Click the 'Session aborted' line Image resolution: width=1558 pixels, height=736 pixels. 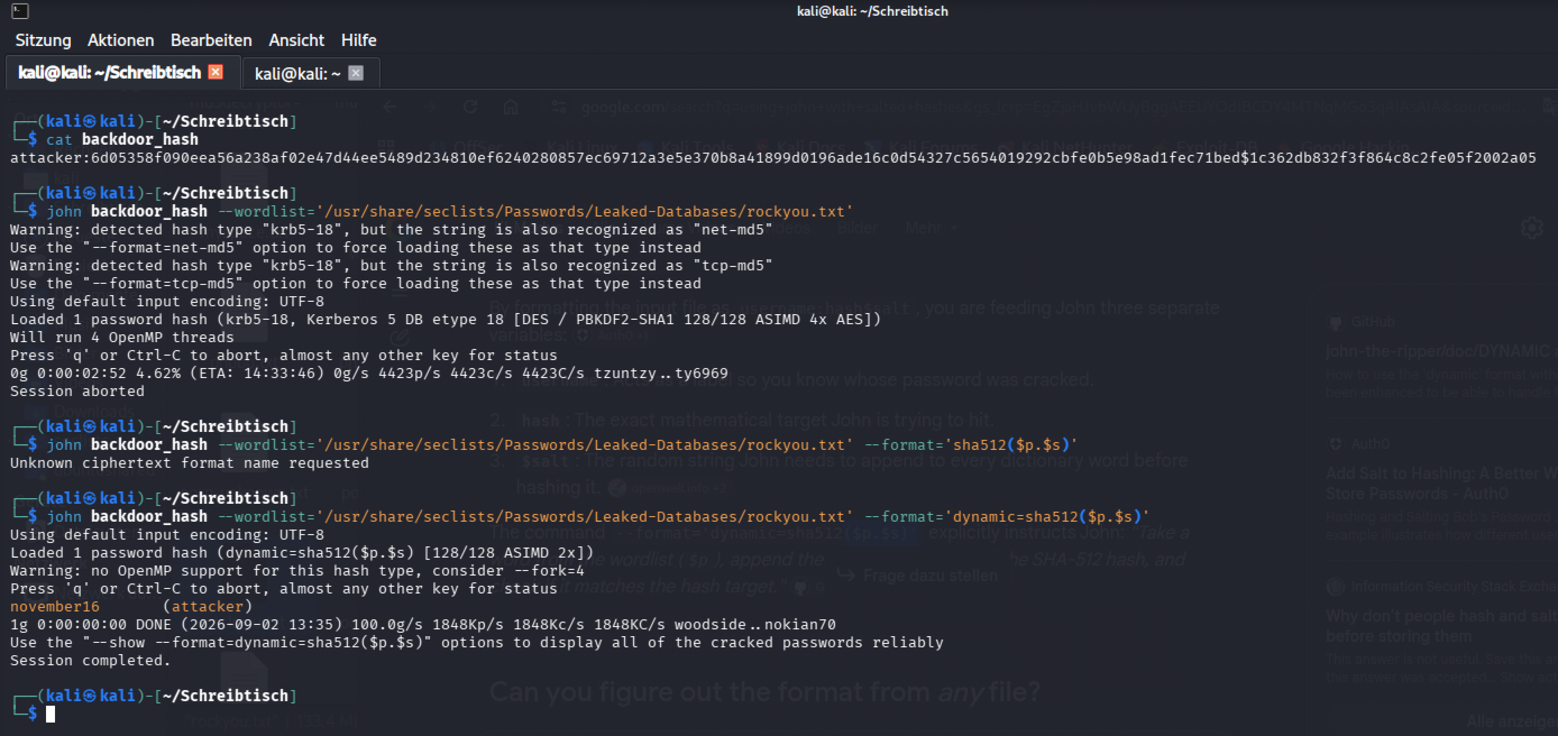(x=77, y=392)
